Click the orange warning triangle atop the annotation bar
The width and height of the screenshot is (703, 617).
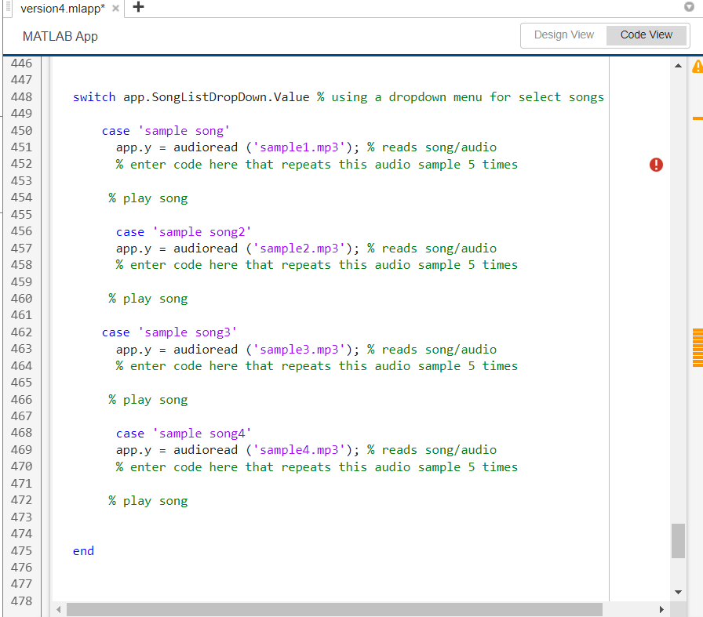pyautogui.click(x=697, y=67)
